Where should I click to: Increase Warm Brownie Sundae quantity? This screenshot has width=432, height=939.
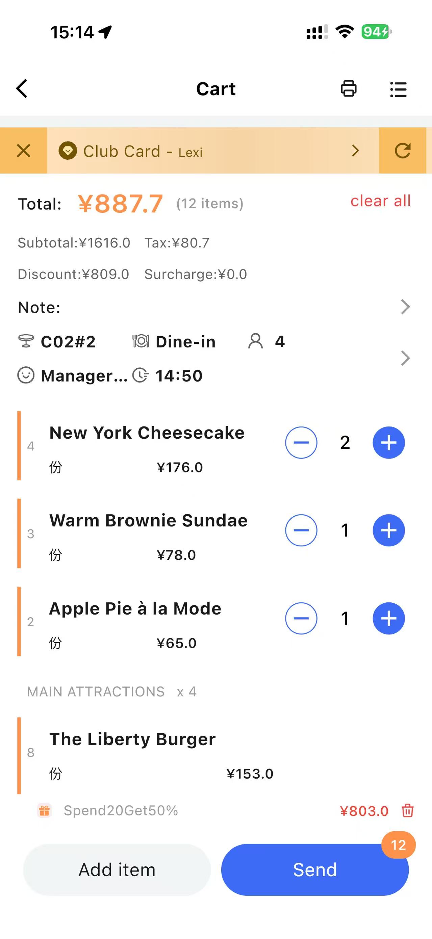(x=389, y=530)
